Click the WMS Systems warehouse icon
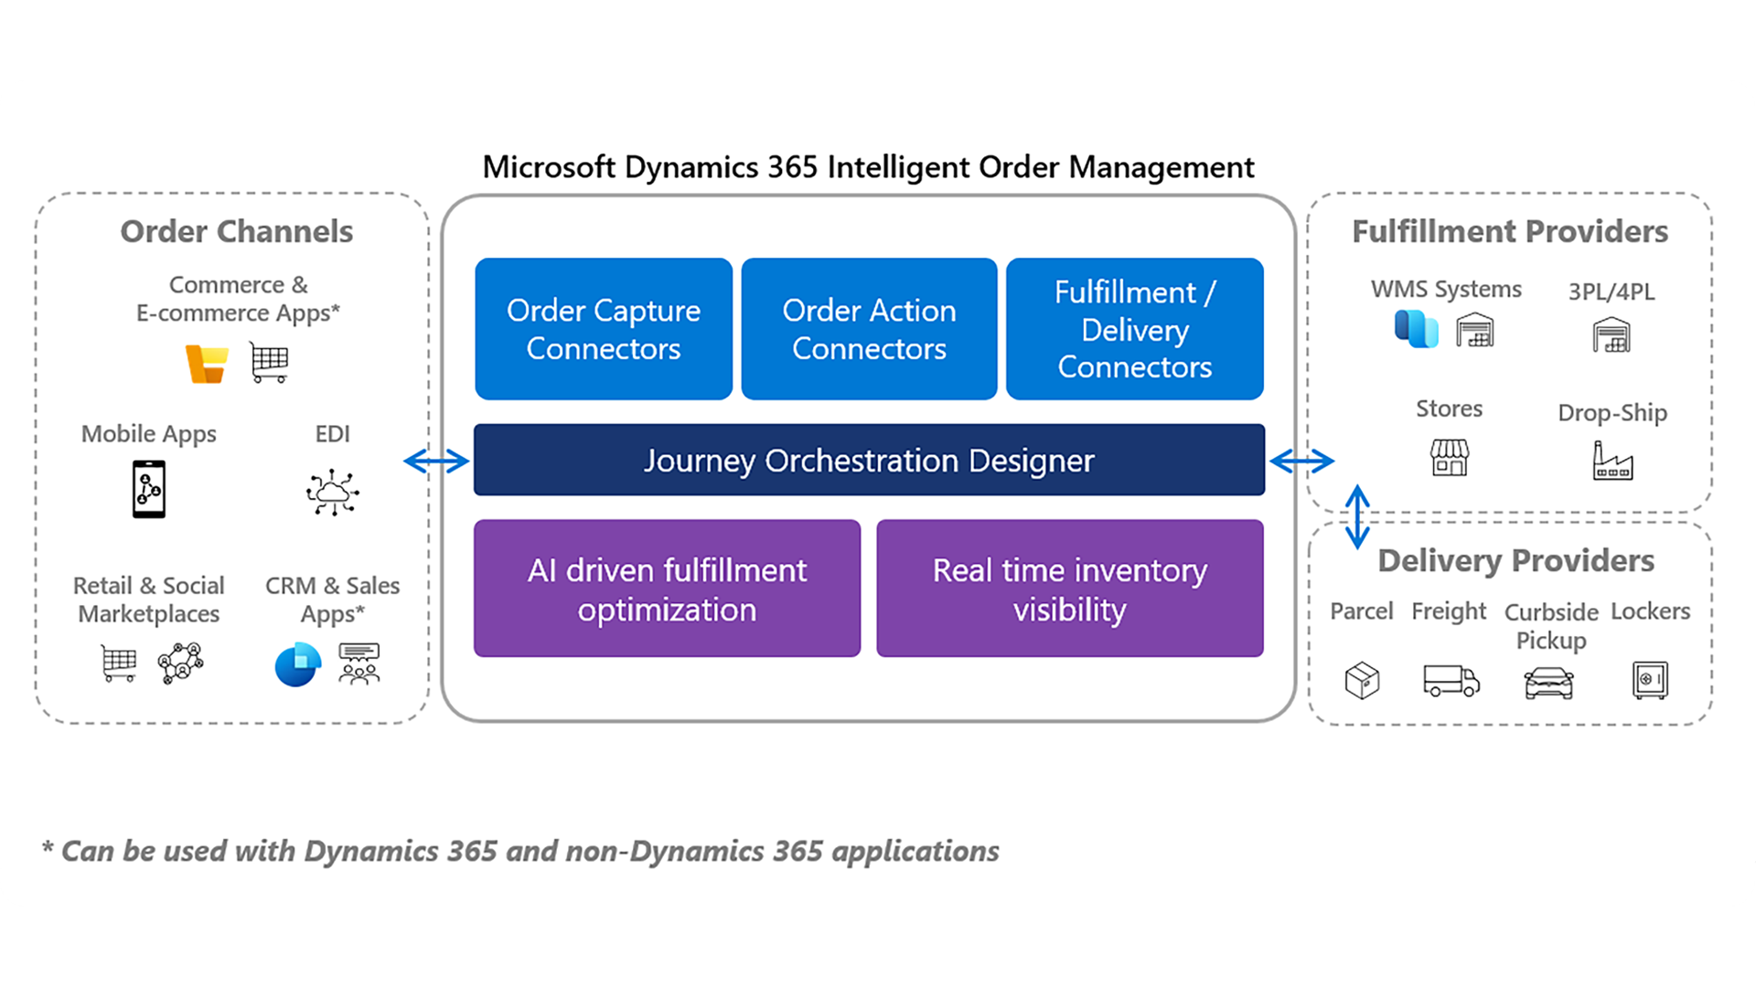 (x=1476, y=332)
